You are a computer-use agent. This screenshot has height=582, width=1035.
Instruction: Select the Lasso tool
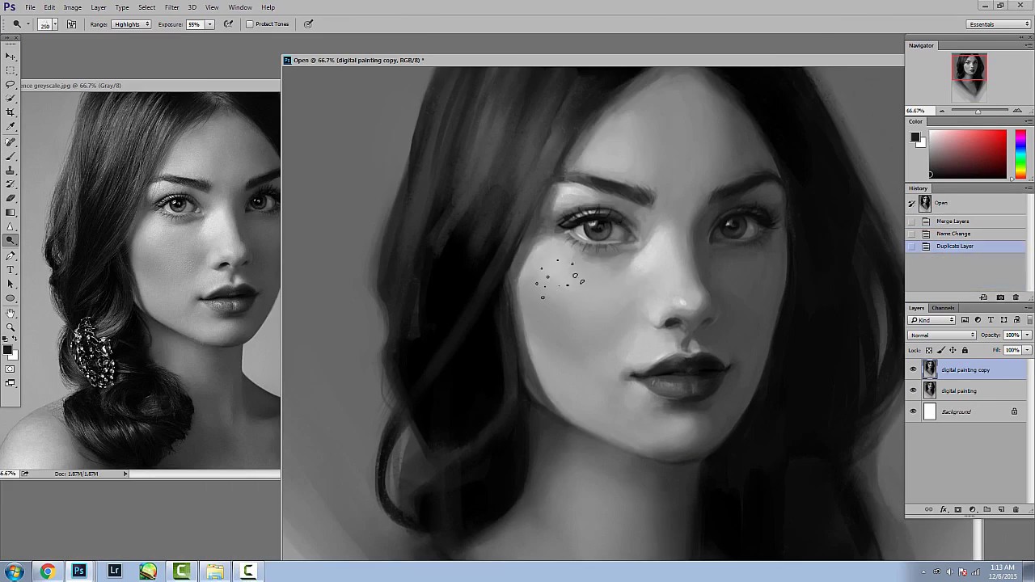[x=11, y=84]
